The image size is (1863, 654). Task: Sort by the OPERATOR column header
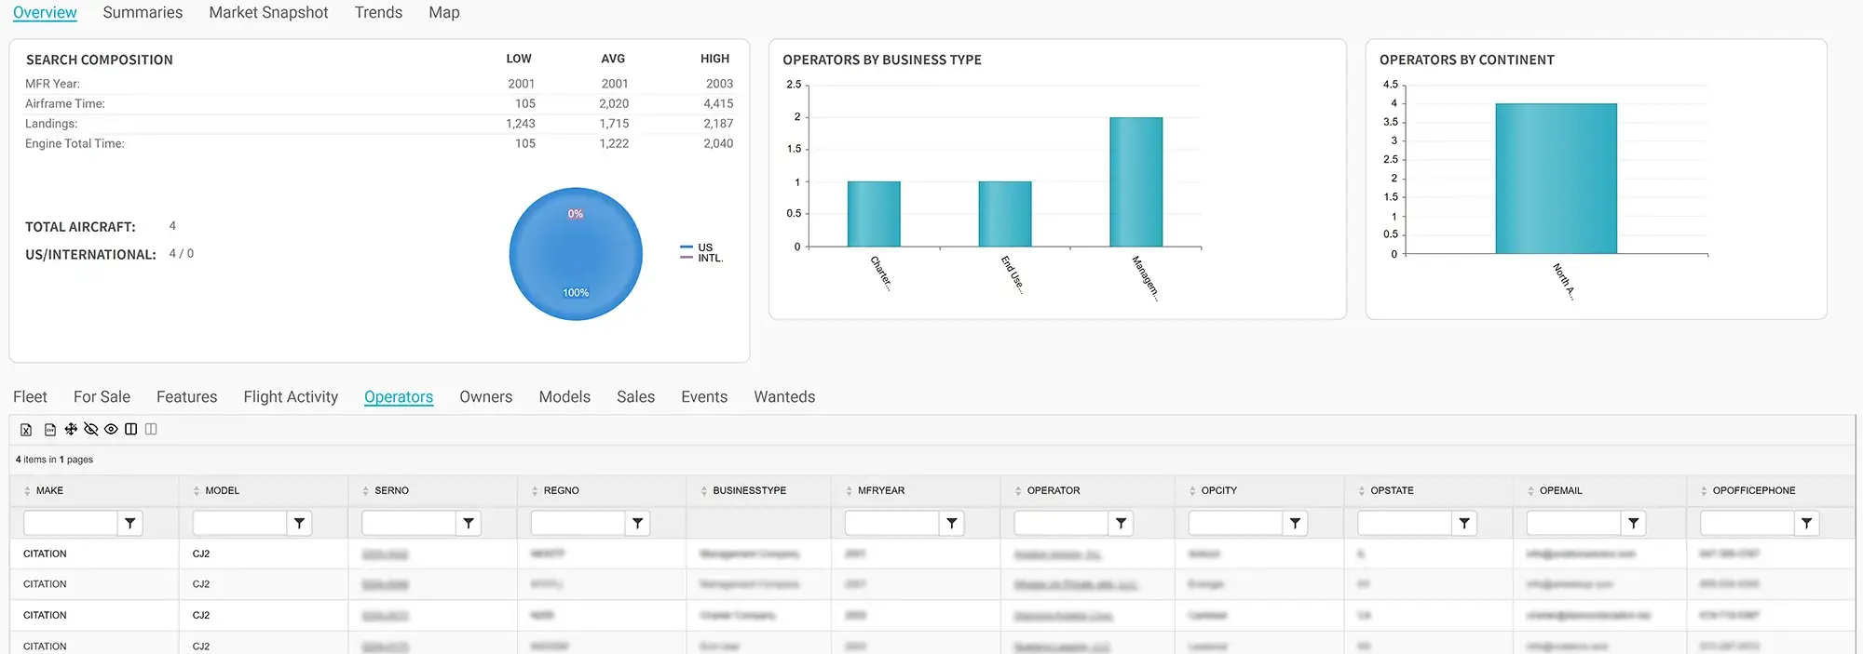(x=1053, y=490)
